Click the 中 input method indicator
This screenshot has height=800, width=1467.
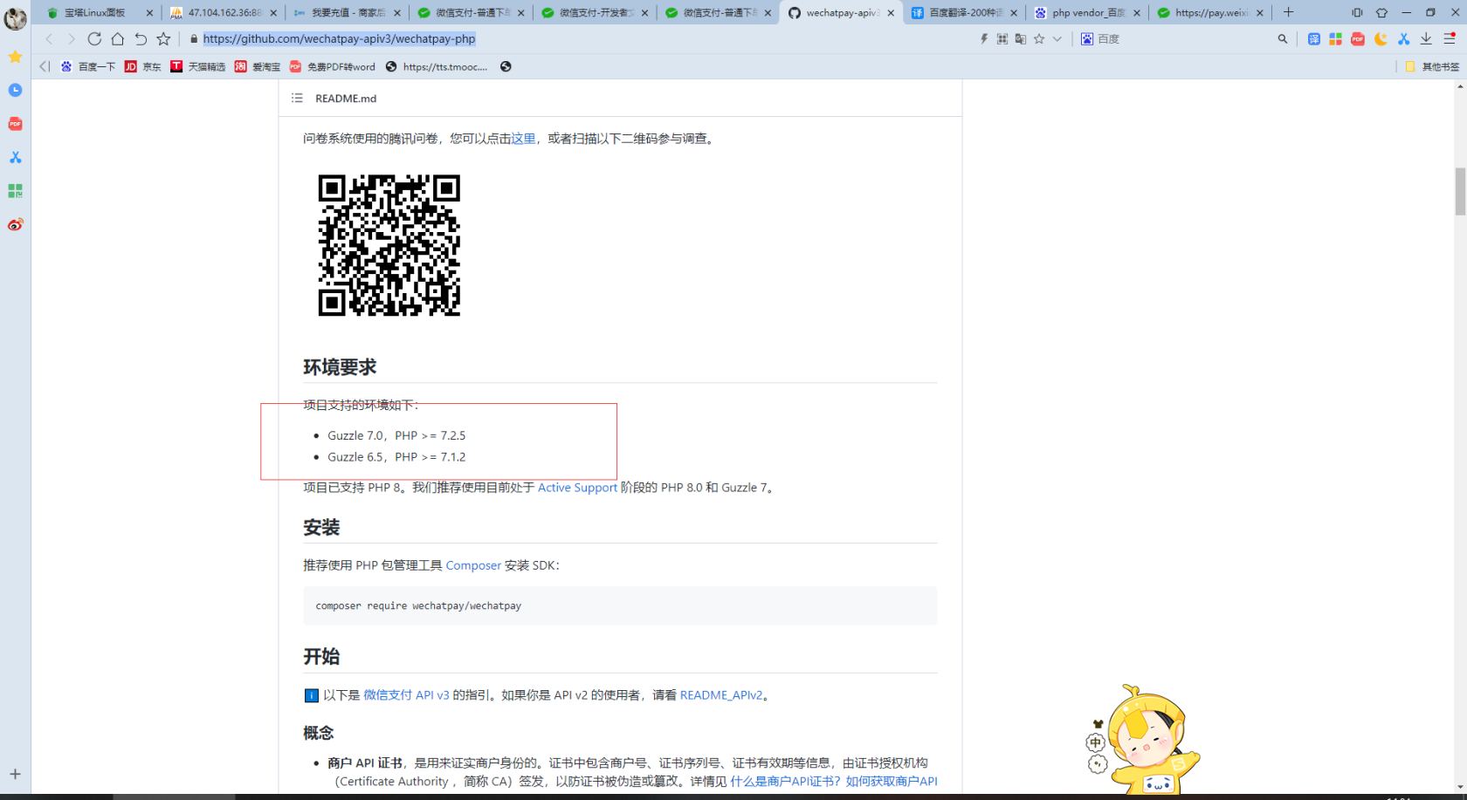pos(1096,742)
